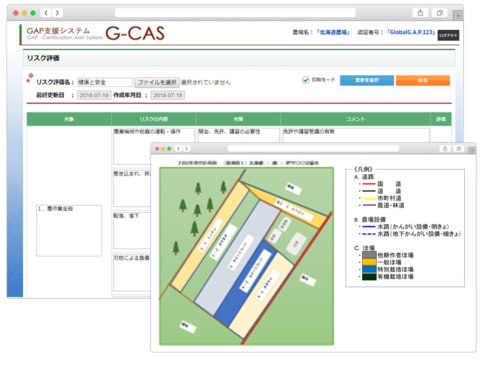The height and width of the screenshot is (384, 481).
Task: Click the share icon in the map window
Action: click(445, 149)
